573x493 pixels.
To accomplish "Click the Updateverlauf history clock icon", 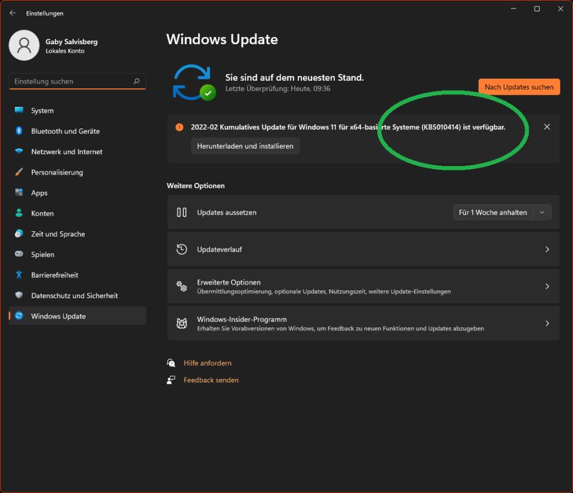I will pos(181,249).
